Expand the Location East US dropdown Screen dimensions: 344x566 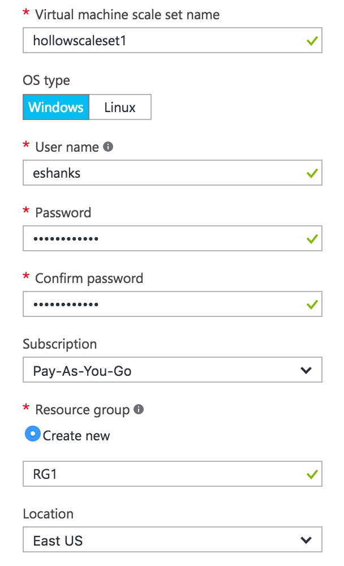(x=164, y=541)
